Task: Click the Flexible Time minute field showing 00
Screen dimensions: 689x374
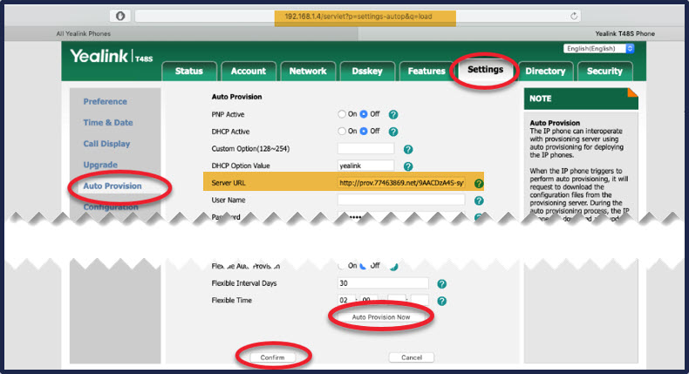Action: (x=368, y=301)
